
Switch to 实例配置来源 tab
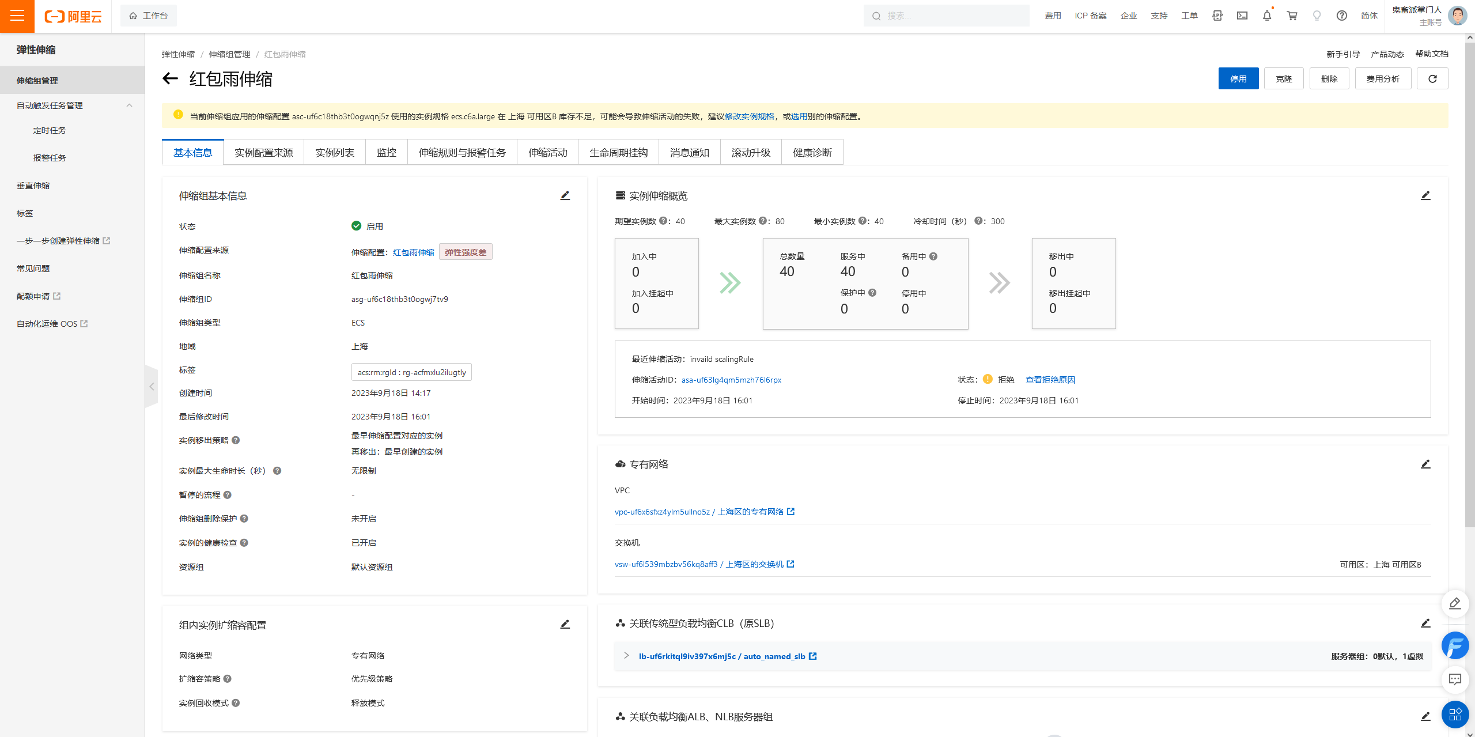(263, 153)
